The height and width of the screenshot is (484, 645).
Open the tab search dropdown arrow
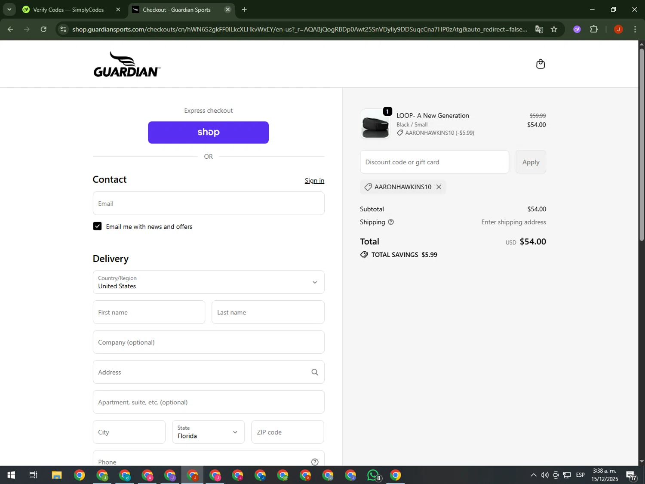9,9
